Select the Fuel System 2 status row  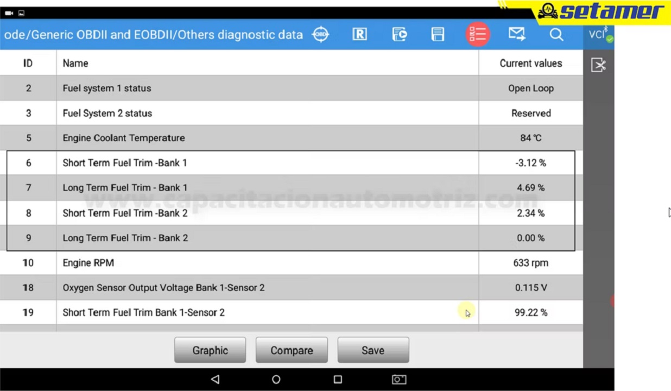pos(292,113)
